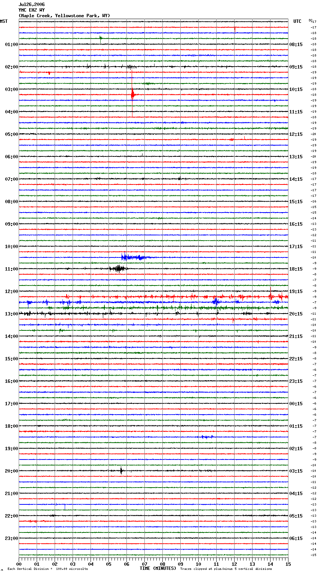This screenshot has width=318, height=574.
Task: Click the 23:00 MST time label
Action: click(12, 538)
